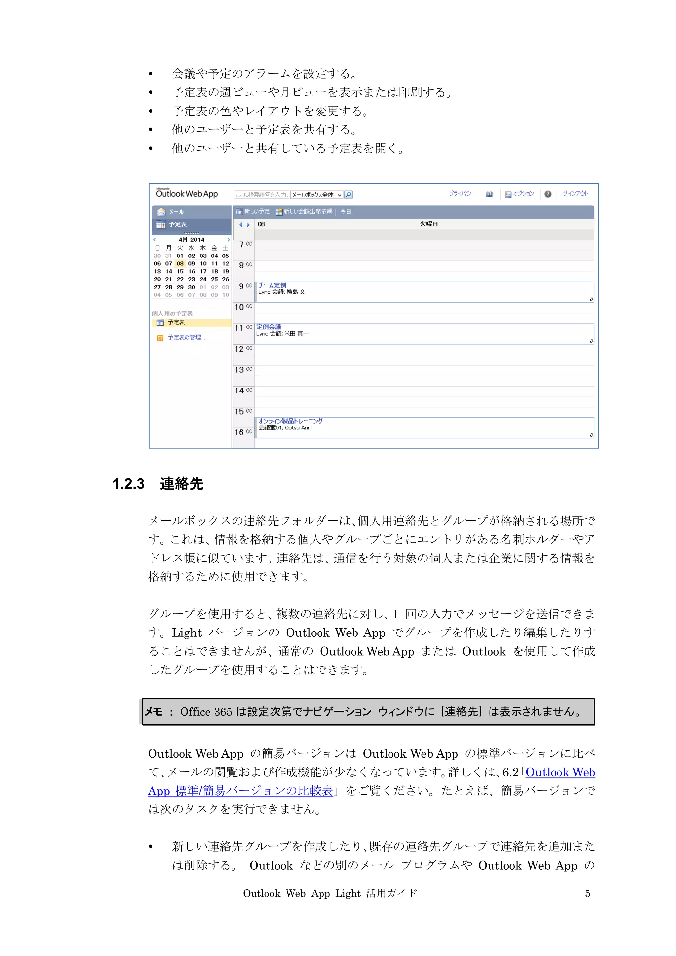The image size is (676, 956).
Task: Click the search text input field
Action: pos(261,194)
